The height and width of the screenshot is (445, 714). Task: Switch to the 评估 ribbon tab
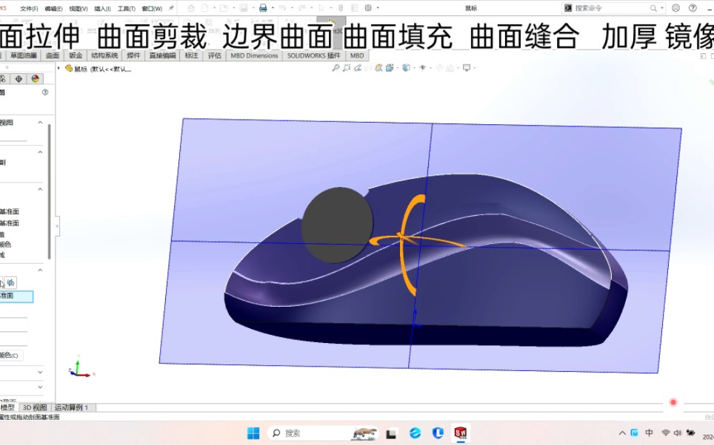[x=214, y=55]
